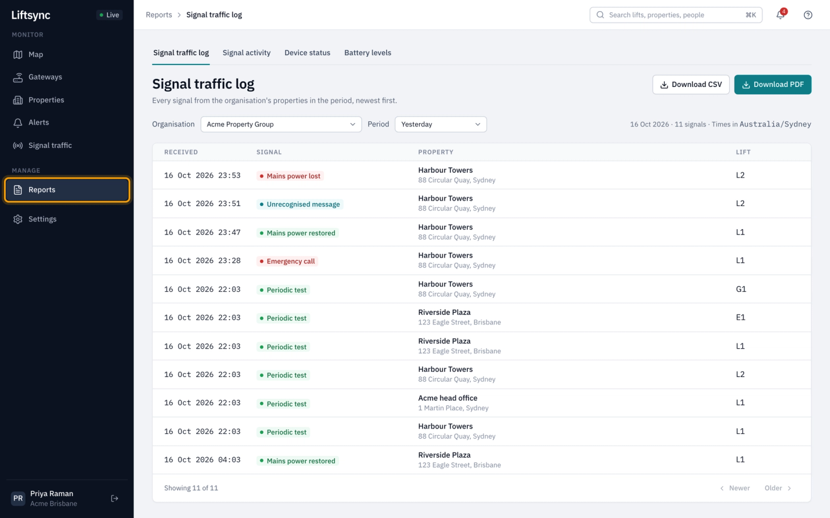Open the Period Yesterday dropdown

[x=440, y=124]
